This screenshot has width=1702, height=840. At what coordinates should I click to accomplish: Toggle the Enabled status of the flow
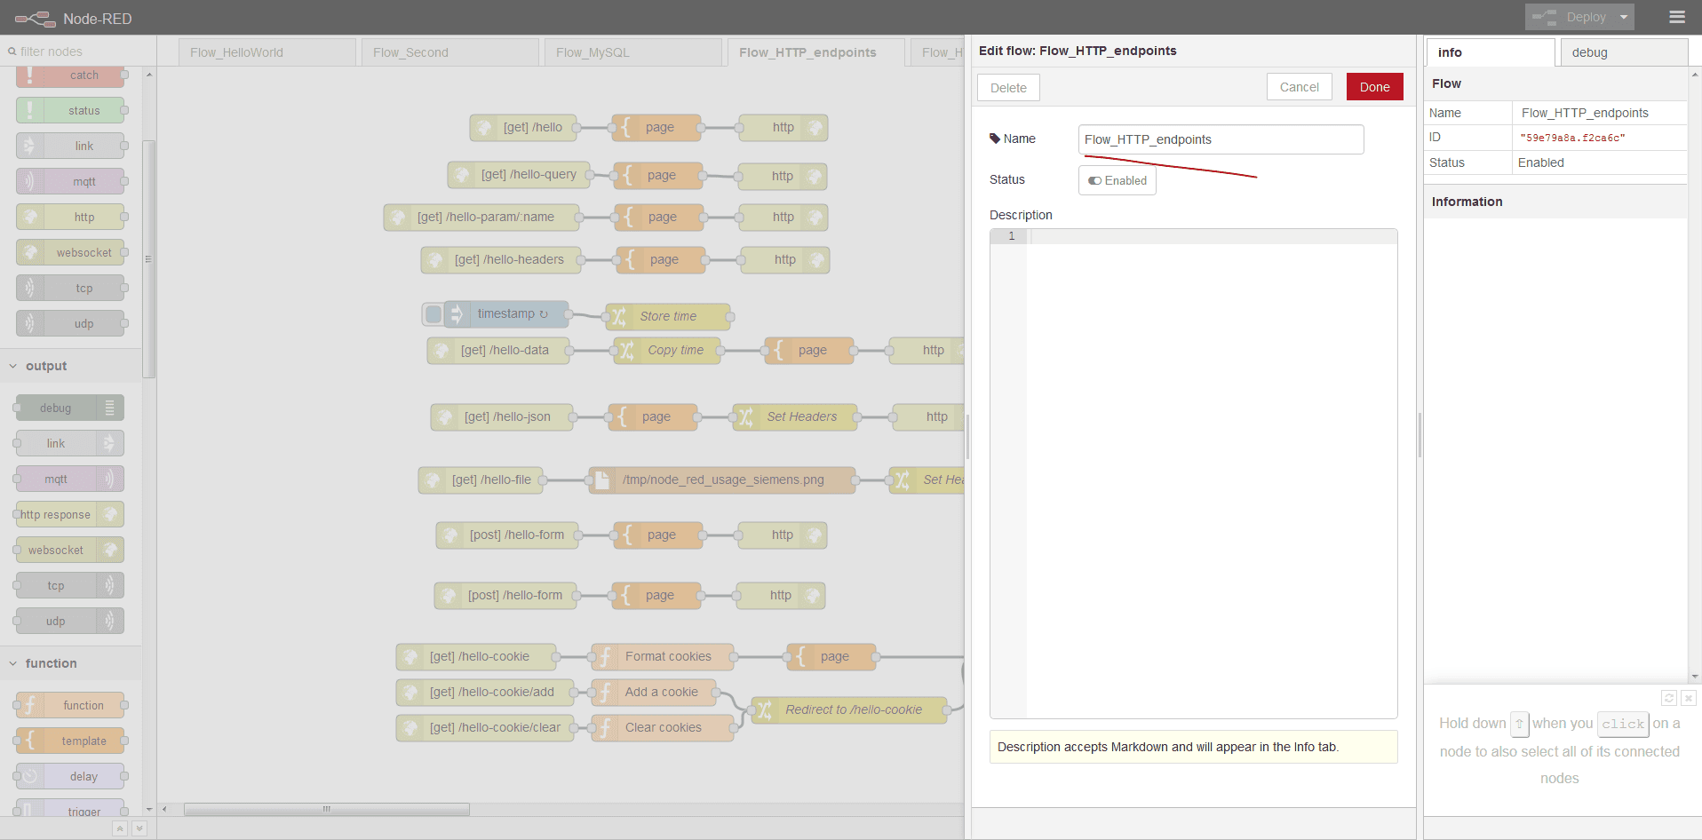point(1117,180)
